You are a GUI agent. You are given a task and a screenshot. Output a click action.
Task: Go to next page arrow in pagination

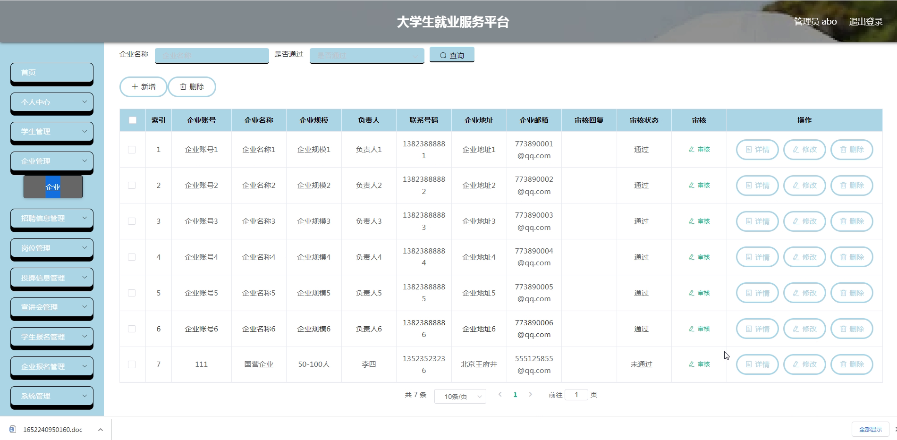coord(530,395)
